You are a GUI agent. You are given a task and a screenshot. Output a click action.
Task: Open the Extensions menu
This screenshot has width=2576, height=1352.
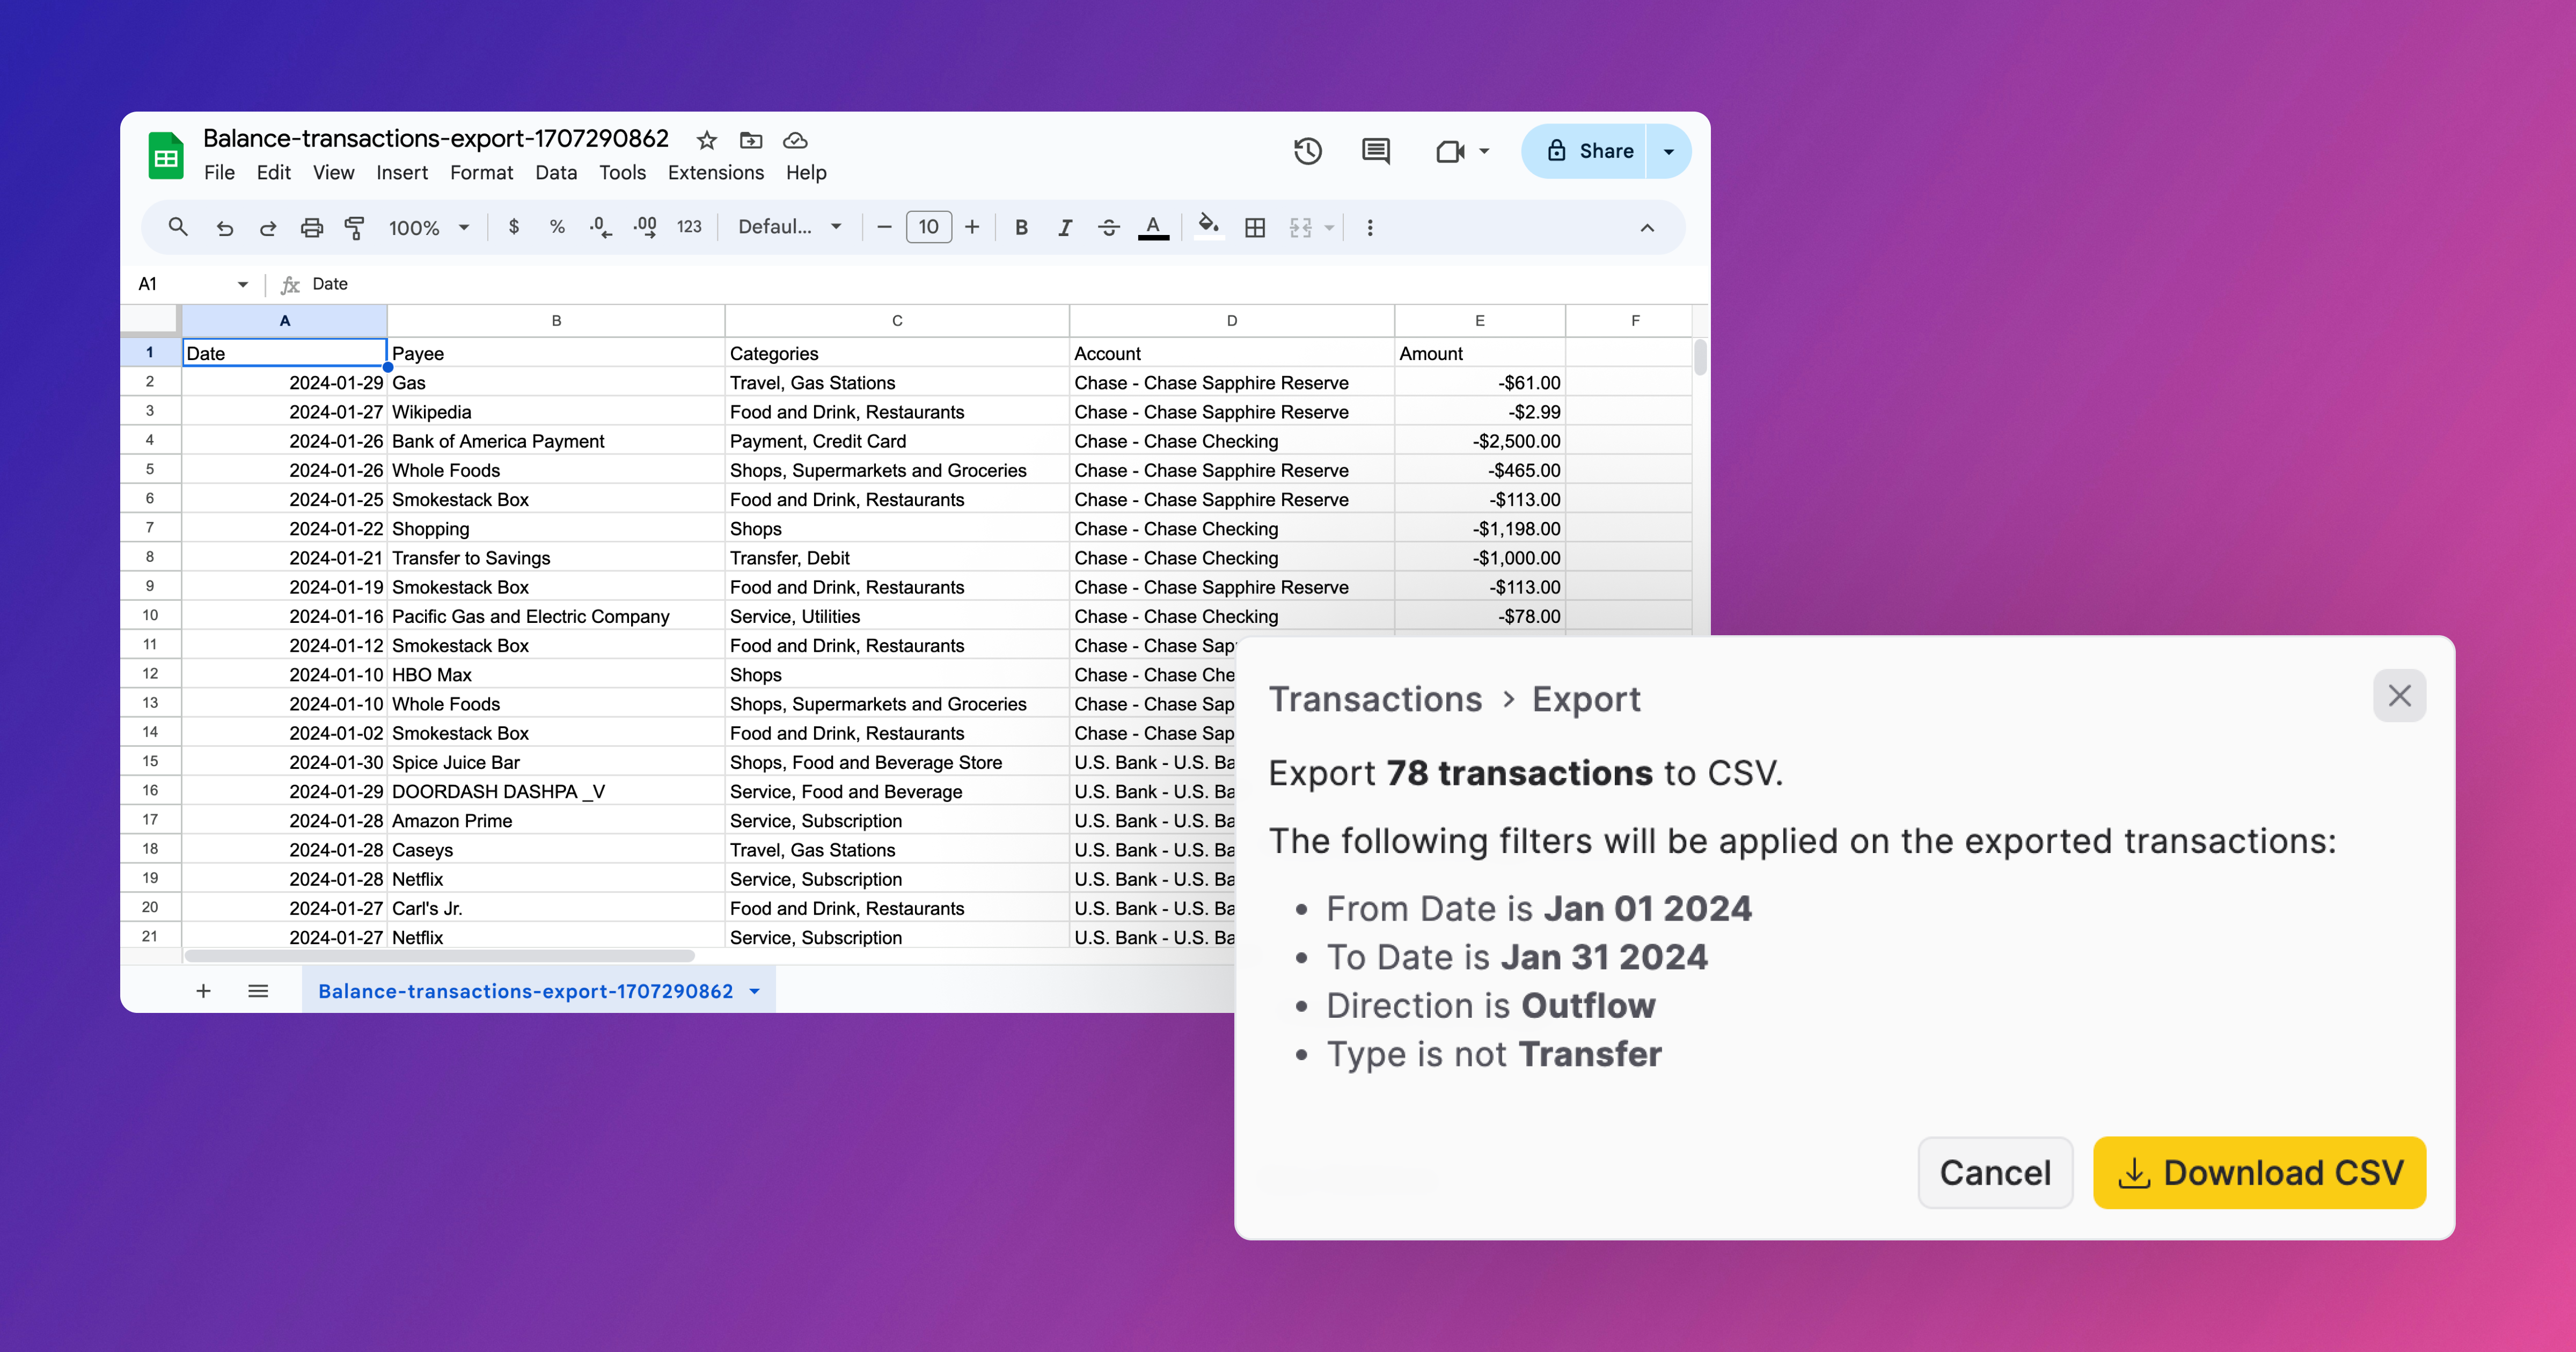pos(715,172)
